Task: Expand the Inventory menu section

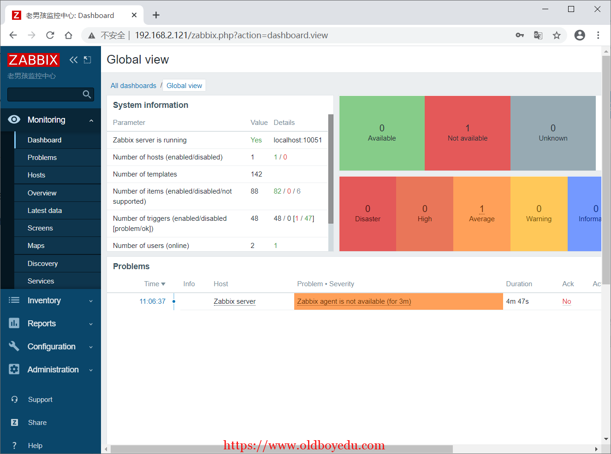Action: coord(91,301)
